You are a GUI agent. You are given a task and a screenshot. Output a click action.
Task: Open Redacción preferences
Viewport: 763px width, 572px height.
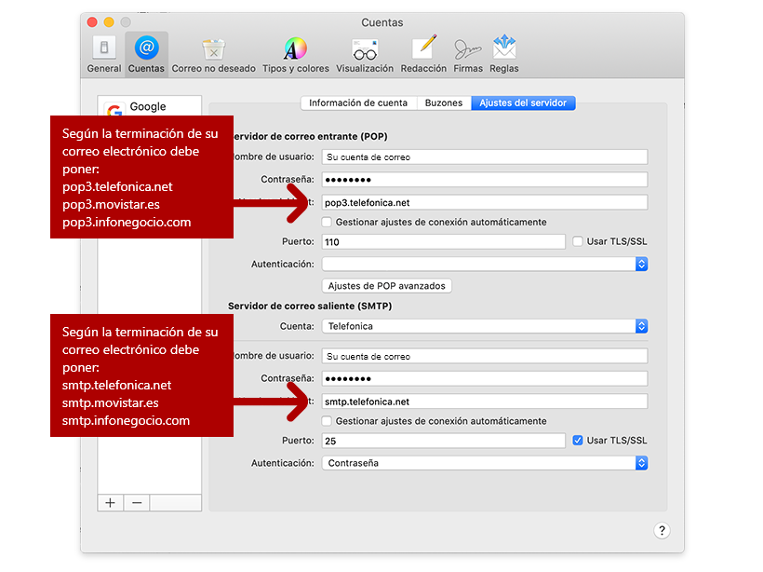423,54
